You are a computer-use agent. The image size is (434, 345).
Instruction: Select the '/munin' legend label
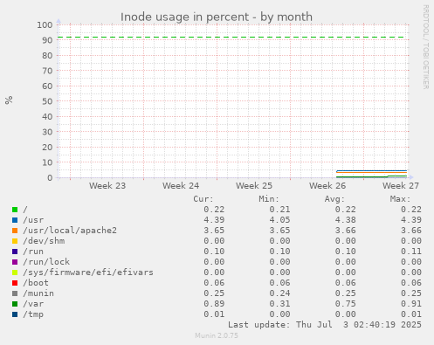pyautogui.click(x=38, y=293)
